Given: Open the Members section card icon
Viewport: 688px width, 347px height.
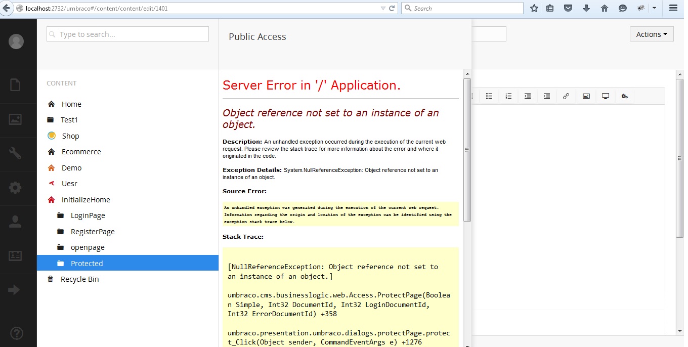Looking at the screenshot, I should click(15, 256).
